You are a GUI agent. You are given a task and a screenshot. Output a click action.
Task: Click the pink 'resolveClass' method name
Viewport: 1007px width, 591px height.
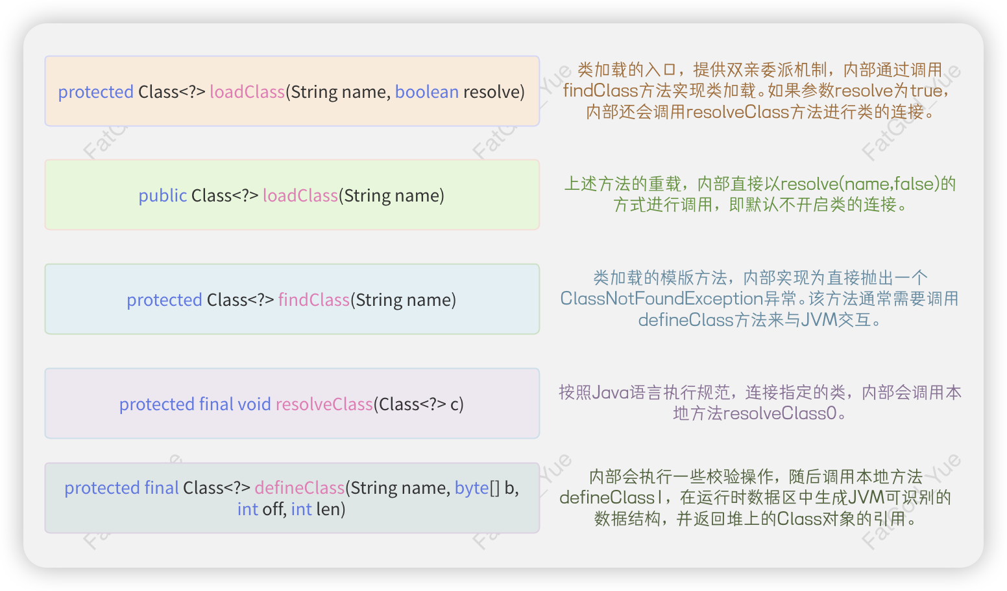(324, 404)
